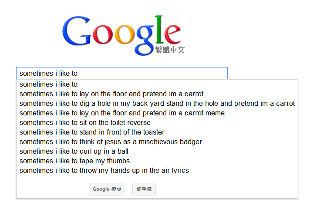Viewport: 317px width, 219px height.
Task: Pick the suggestion ending in 'carrot meme'
Action: [x=122, y=113]
